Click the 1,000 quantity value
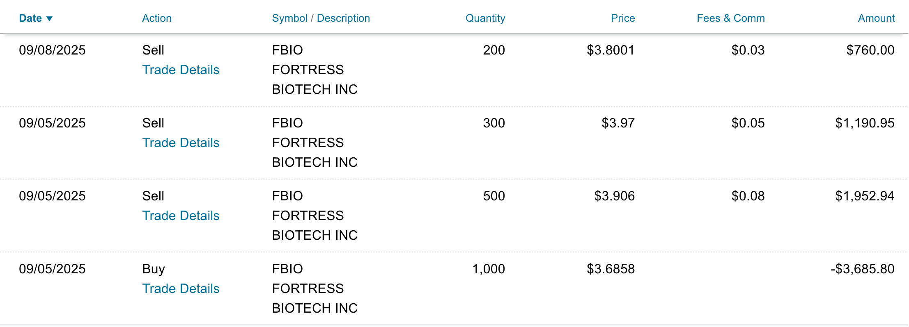Image resolution: width=909 pixels, height=327 pixels. click(x=488, y=269)
